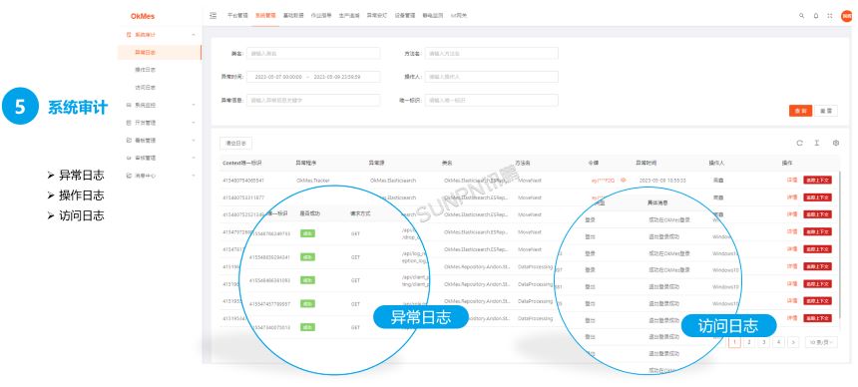Click 追踪上下文 for row 415480753311877

(817, 197)
